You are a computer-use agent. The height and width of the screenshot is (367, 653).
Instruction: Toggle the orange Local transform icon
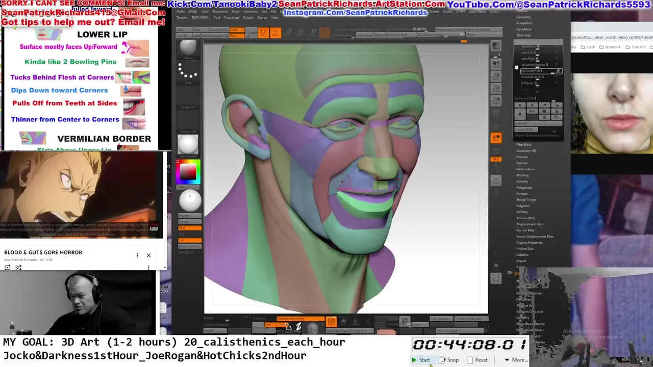point(496,138)
